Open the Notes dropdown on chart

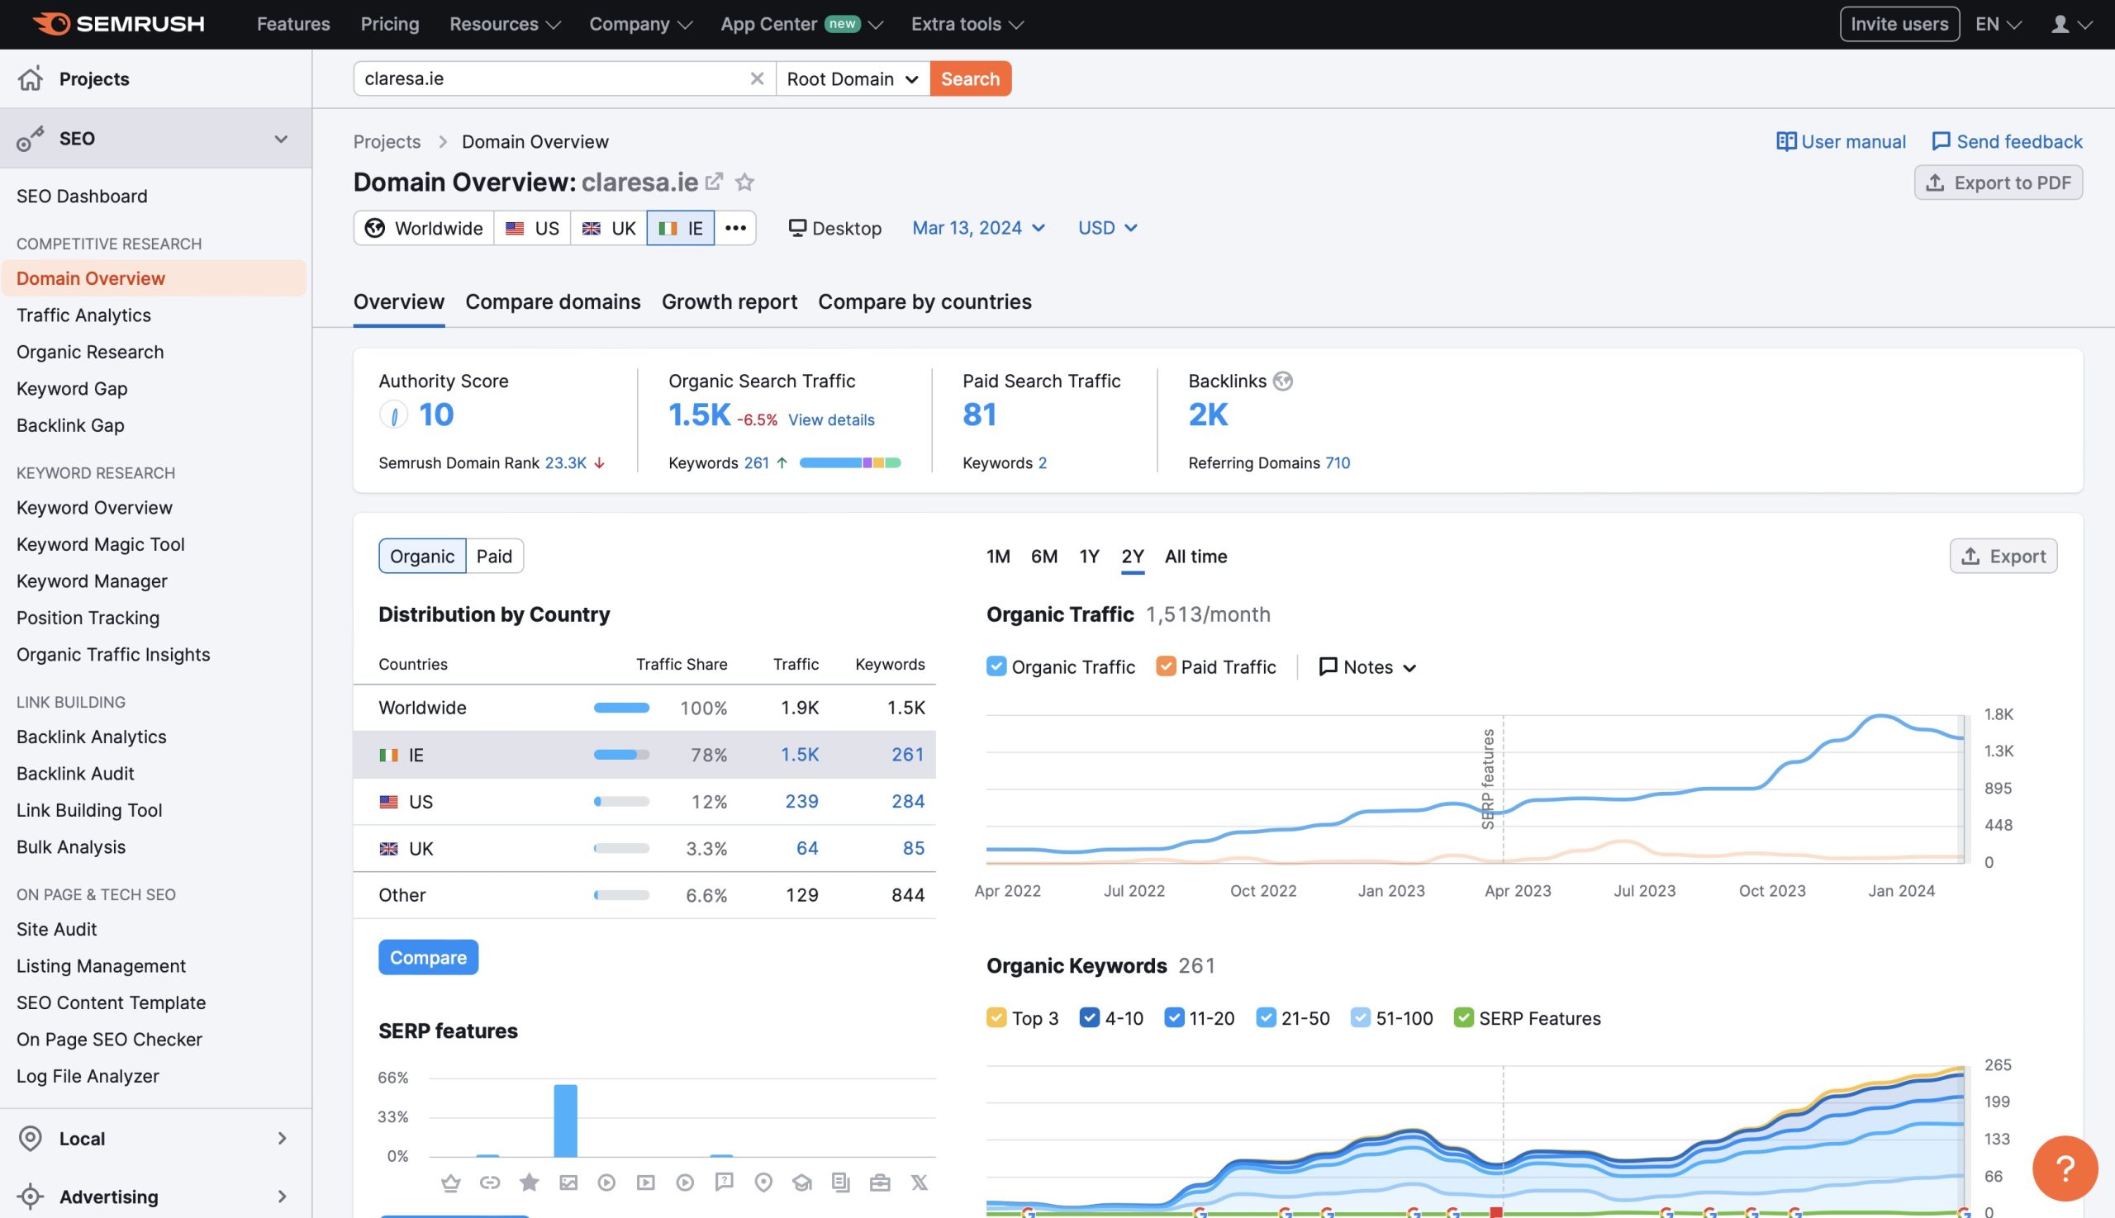tap(1367, 666)
